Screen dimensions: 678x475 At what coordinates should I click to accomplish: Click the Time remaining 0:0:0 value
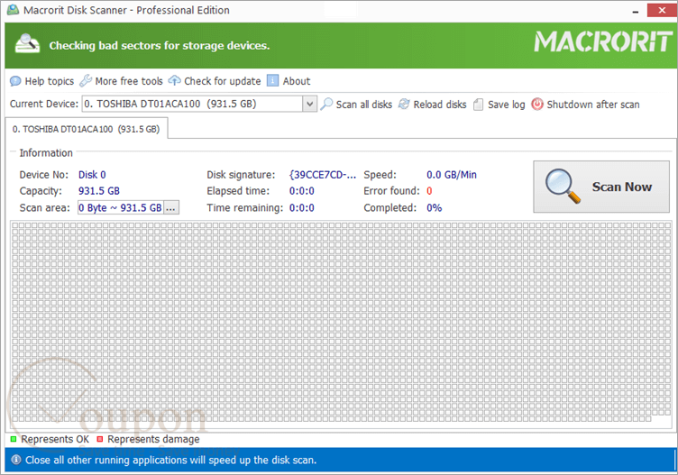coord(302,208)
